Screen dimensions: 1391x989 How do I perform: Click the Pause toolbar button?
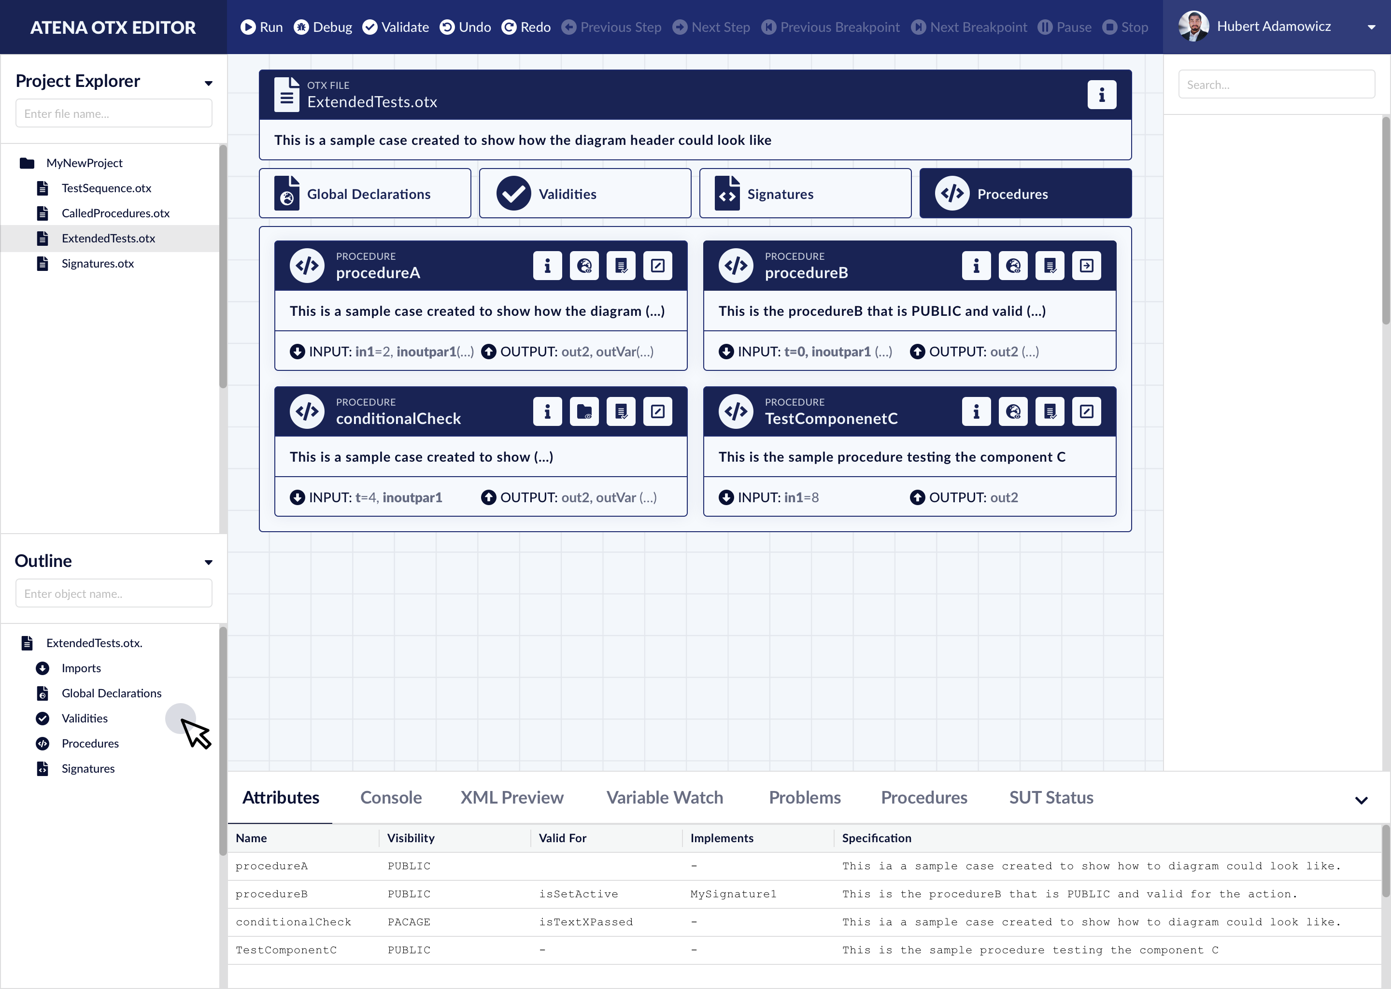click(x=1065, y=27)
